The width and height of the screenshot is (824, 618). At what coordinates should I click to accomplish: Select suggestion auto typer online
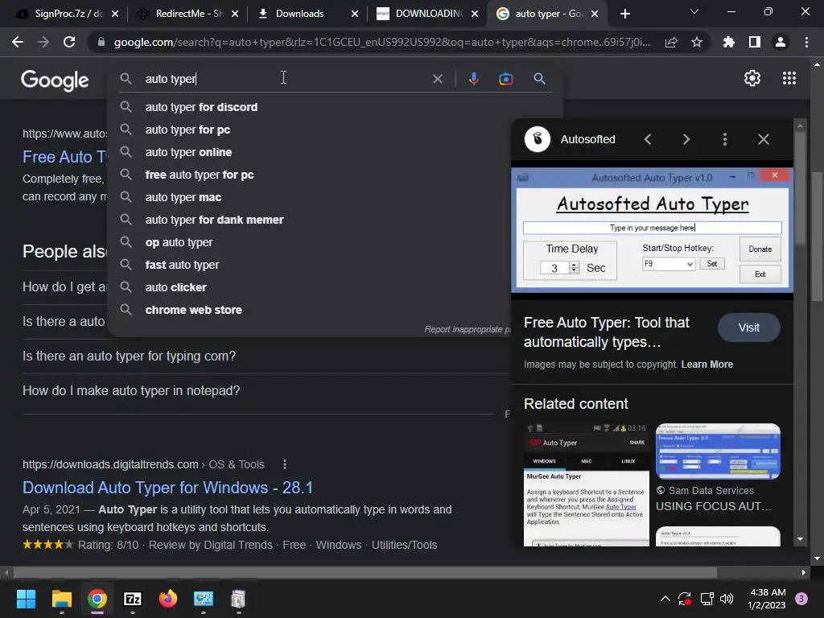tap(309, 152)
